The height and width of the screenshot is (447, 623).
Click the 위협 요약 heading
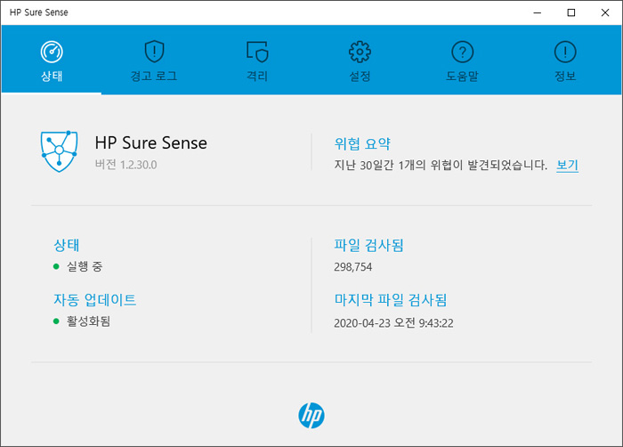(362, 143)
